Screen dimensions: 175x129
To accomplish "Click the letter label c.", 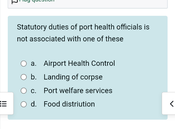I will click(34, 91).
